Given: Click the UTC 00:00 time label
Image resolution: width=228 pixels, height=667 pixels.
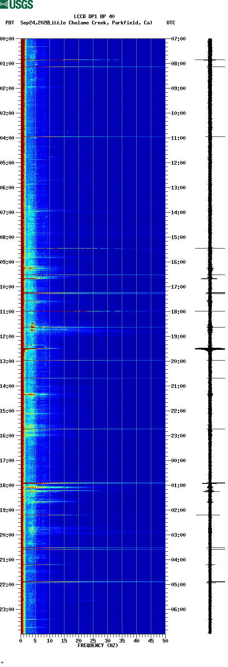Looking at the screenshot, I should pyautogui.click(x=178, y=461).
